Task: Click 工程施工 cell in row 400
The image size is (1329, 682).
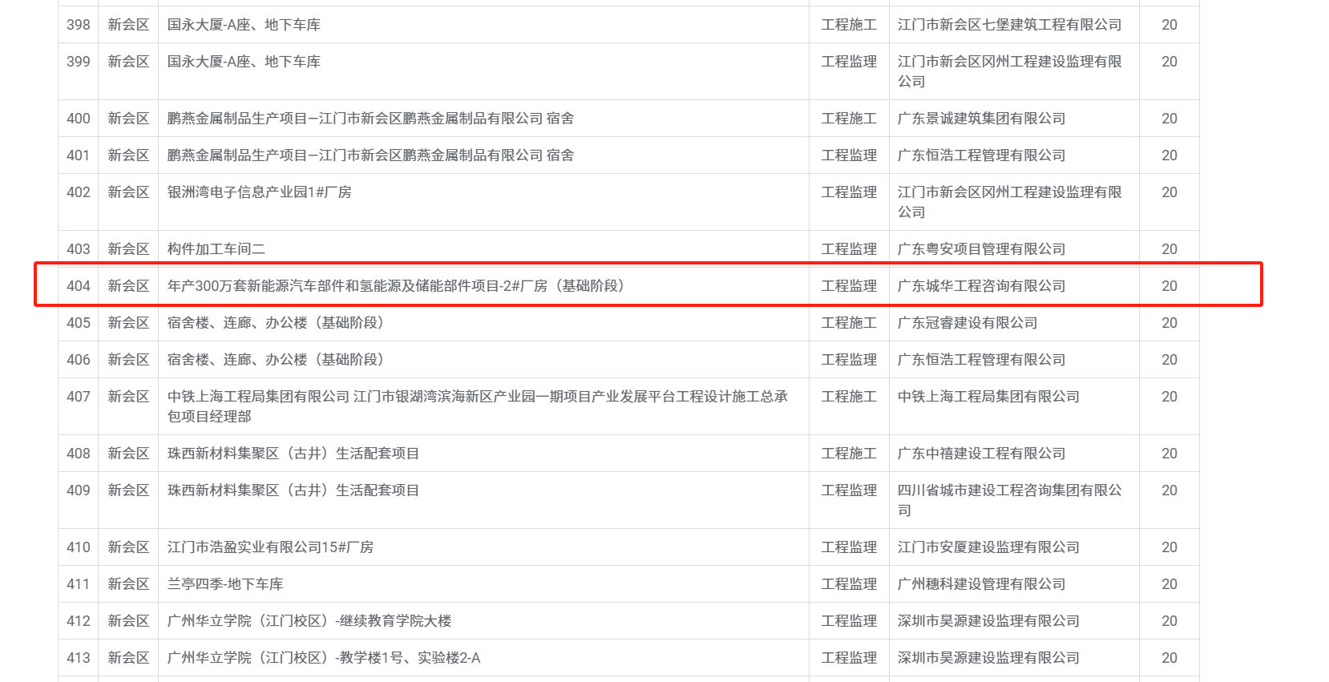Action: coord(849,119)
